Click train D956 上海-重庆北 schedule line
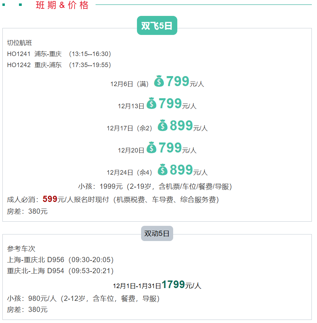Screen dimensions: 317x323 [60, 260]
